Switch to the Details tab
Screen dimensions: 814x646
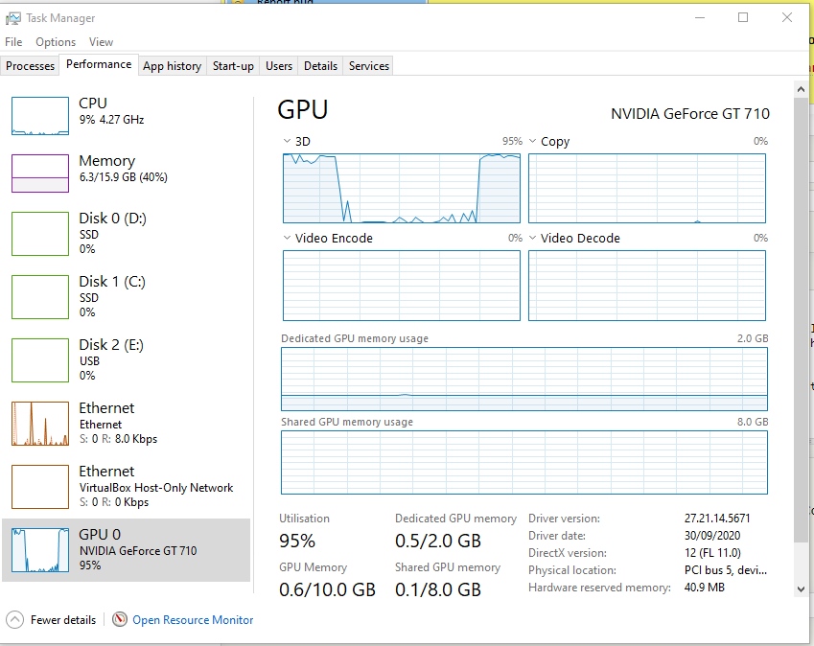point(320,66)
